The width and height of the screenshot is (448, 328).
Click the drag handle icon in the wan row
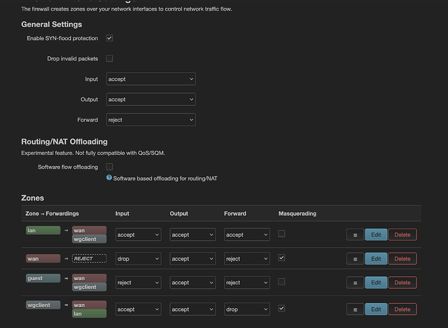click(x=355, y=258)
